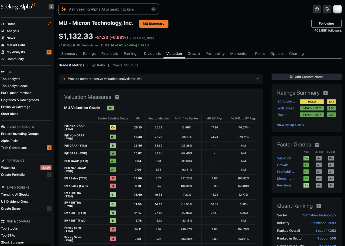Screen dimensions: 345x246
Task: Click the Semiconductors industry link
Action: point(324,223)
